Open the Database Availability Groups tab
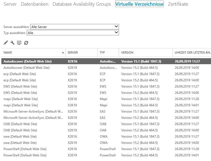The image size is (211, 161). tap(82, 4)
